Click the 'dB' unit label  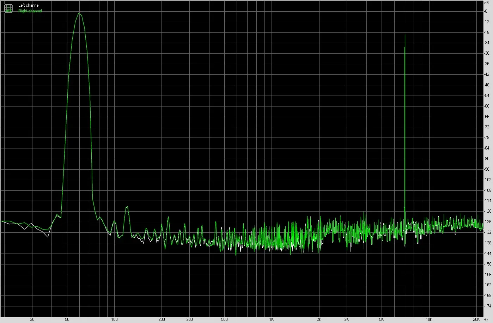[x=487, y=2]
